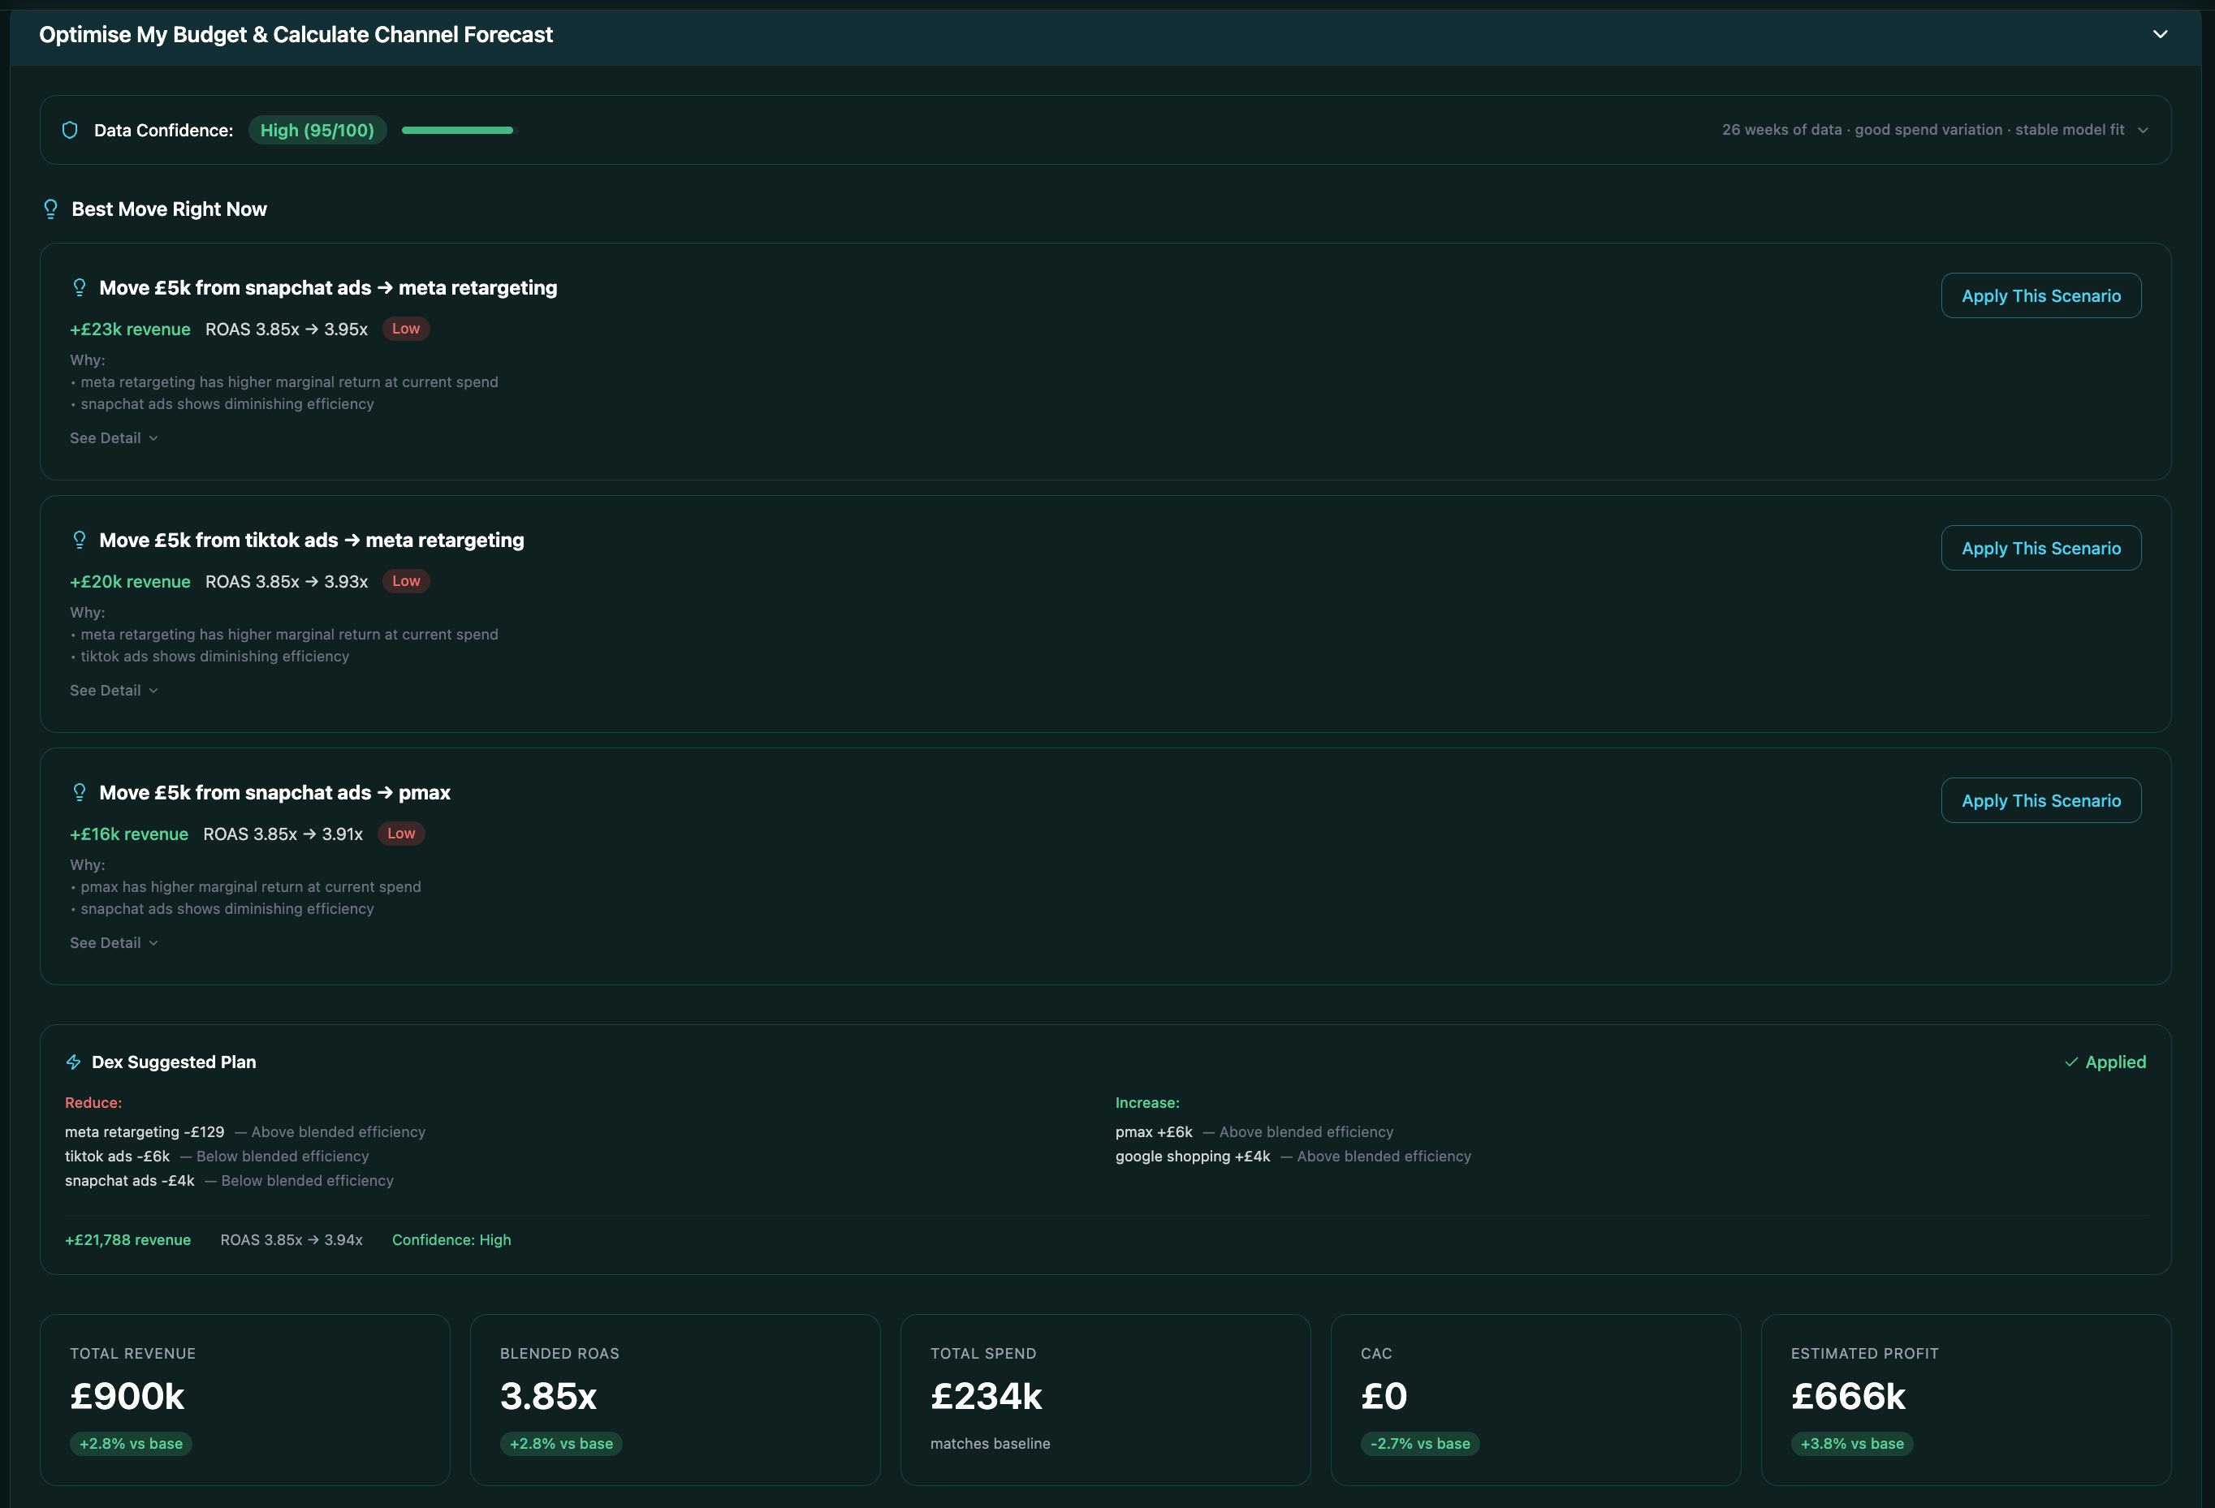Click the lightbulb icon on the tiktok ads scenario
This screenshot has height=1508, width=2215.
tap(80, 539)
